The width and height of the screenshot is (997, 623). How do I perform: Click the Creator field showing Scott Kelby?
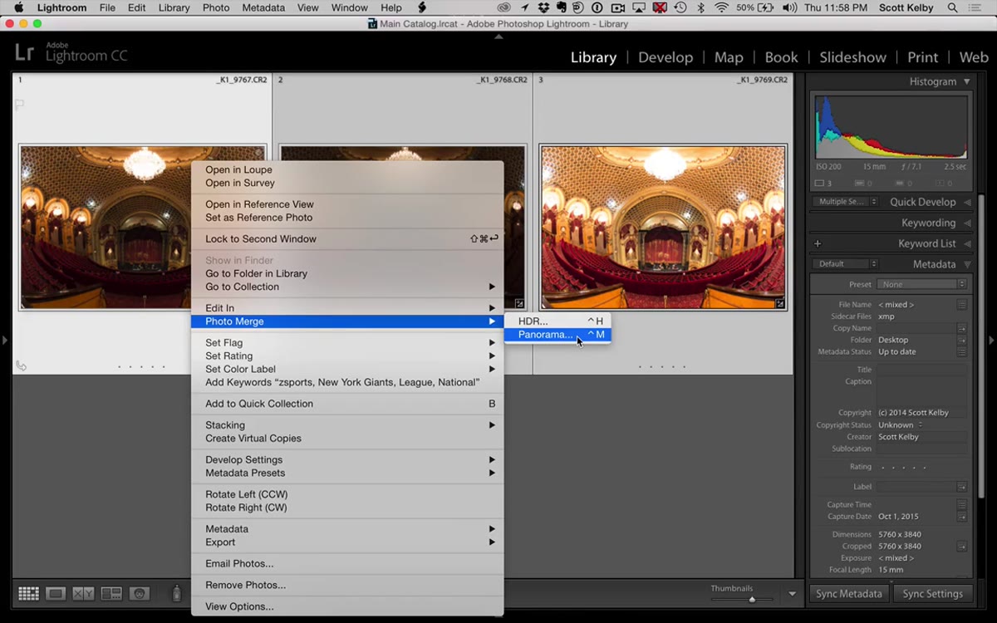(x=922, y=437)
